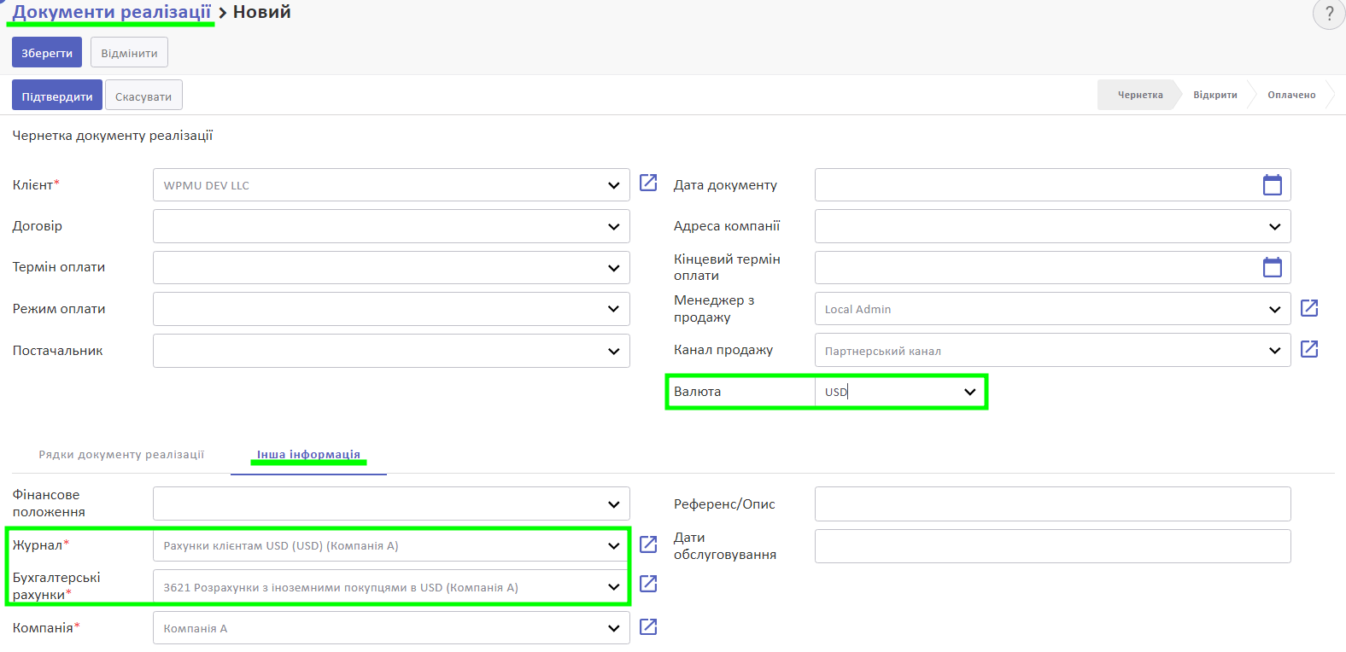1346x652 pixels.
Task: Click the help question mark icon
Action: tap(1329, 13)
